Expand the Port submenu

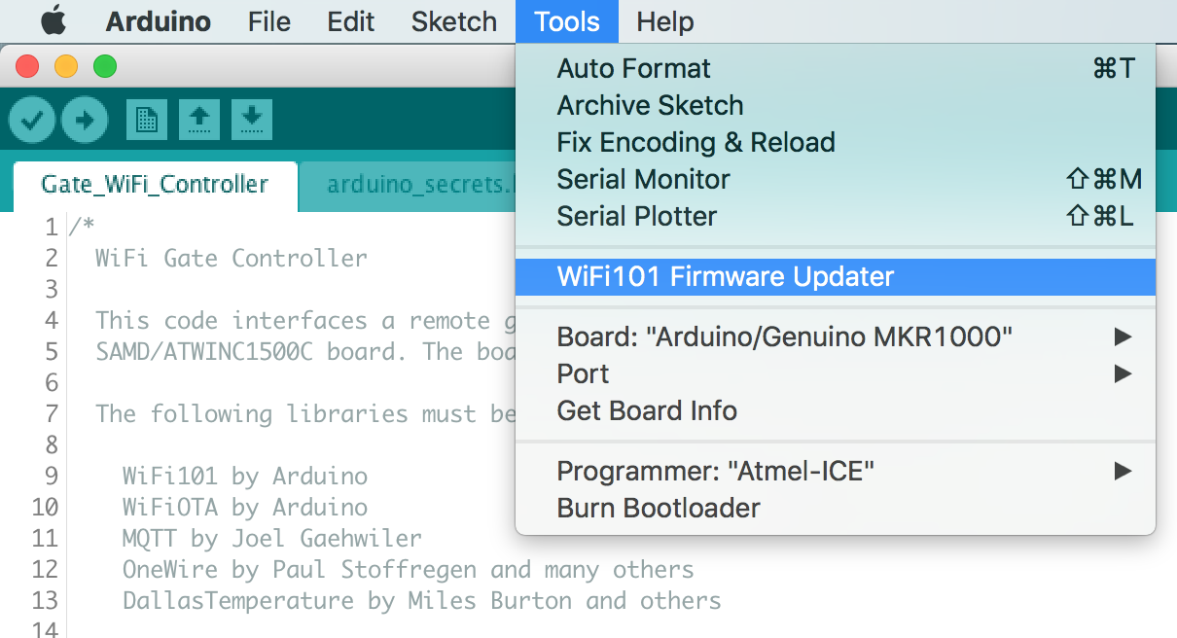[836, 373]
